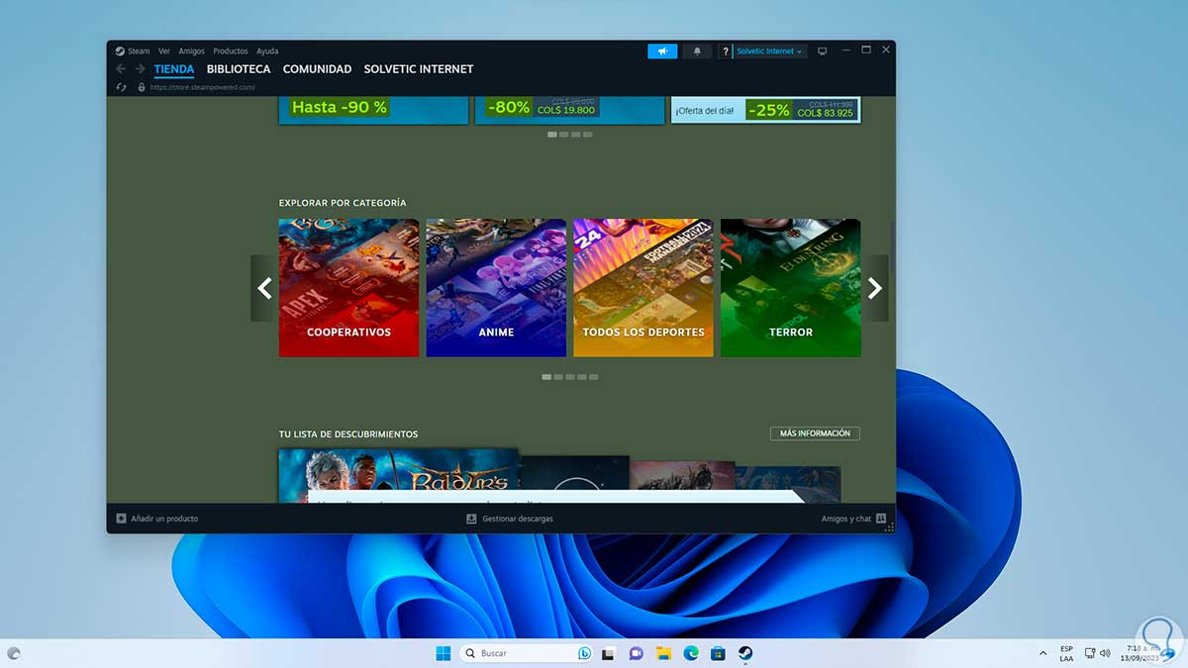Open Amigos y chat

pyautogui.click(x=846, y=519)
